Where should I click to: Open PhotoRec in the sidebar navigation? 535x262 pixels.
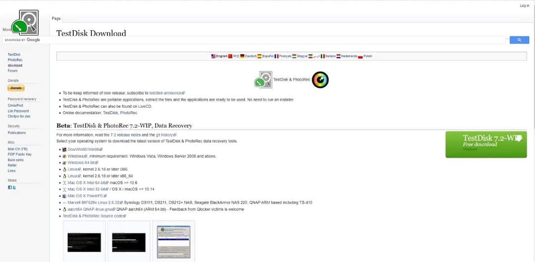click(15, 60)
